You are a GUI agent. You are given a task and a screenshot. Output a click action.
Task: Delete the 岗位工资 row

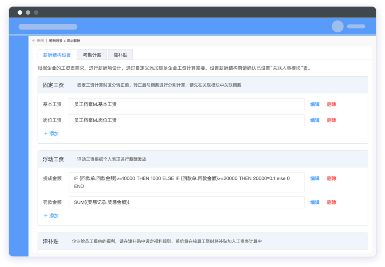pyautogui.click(x=331, y=120)
